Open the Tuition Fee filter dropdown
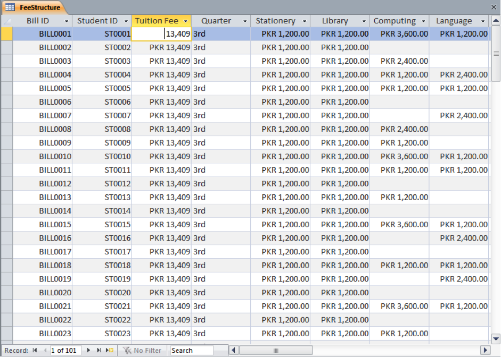 185,21
